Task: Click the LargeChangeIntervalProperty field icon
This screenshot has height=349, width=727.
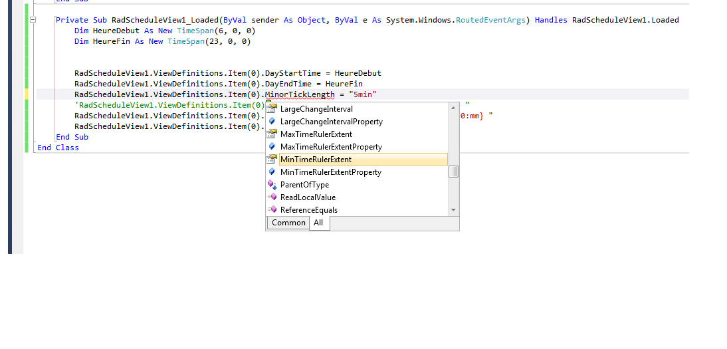Action: (x=272, y=122)
